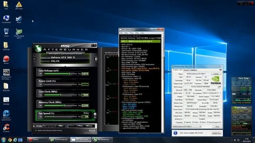Switch to the Validation tab in GPU-Z
The width and height of the screenshot is (255, 143).
coord(193,70)
